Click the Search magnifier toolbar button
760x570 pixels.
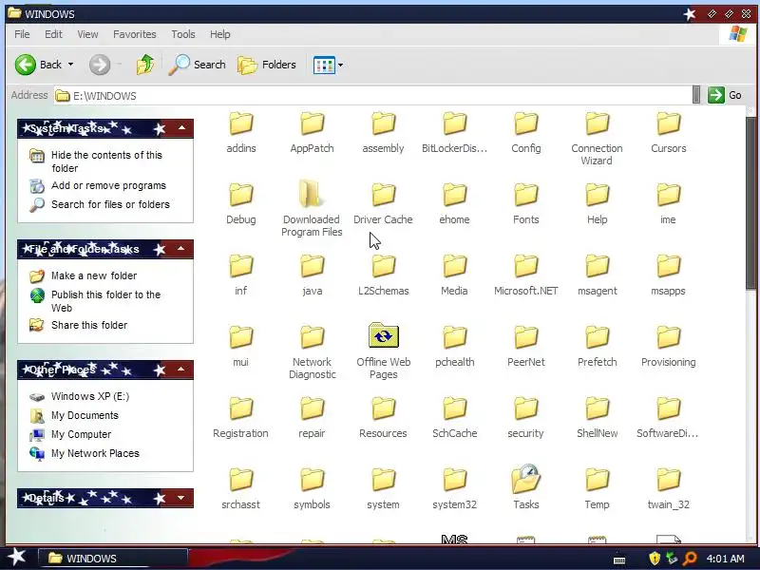(x=198, y=65)
